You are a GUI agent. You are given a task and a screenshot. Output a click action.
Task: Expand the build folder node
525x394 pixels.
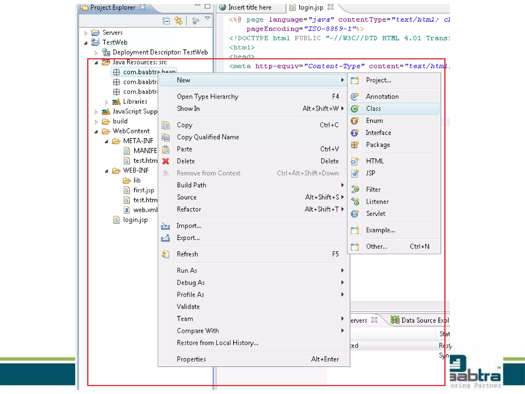click(96, 122)
